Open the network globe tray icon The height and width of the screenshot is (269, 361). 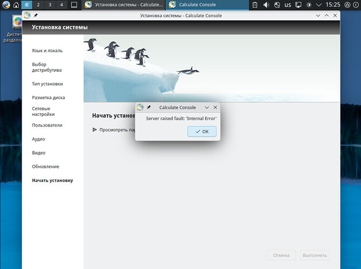[x=277, y=5]
